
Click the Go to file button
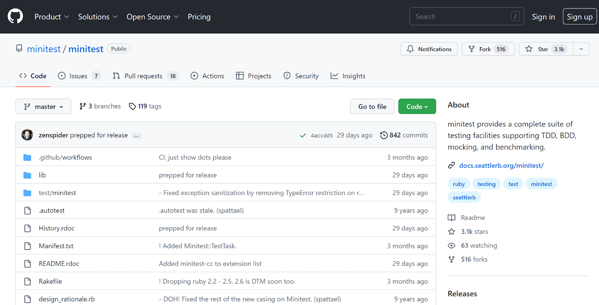point(372,107)
